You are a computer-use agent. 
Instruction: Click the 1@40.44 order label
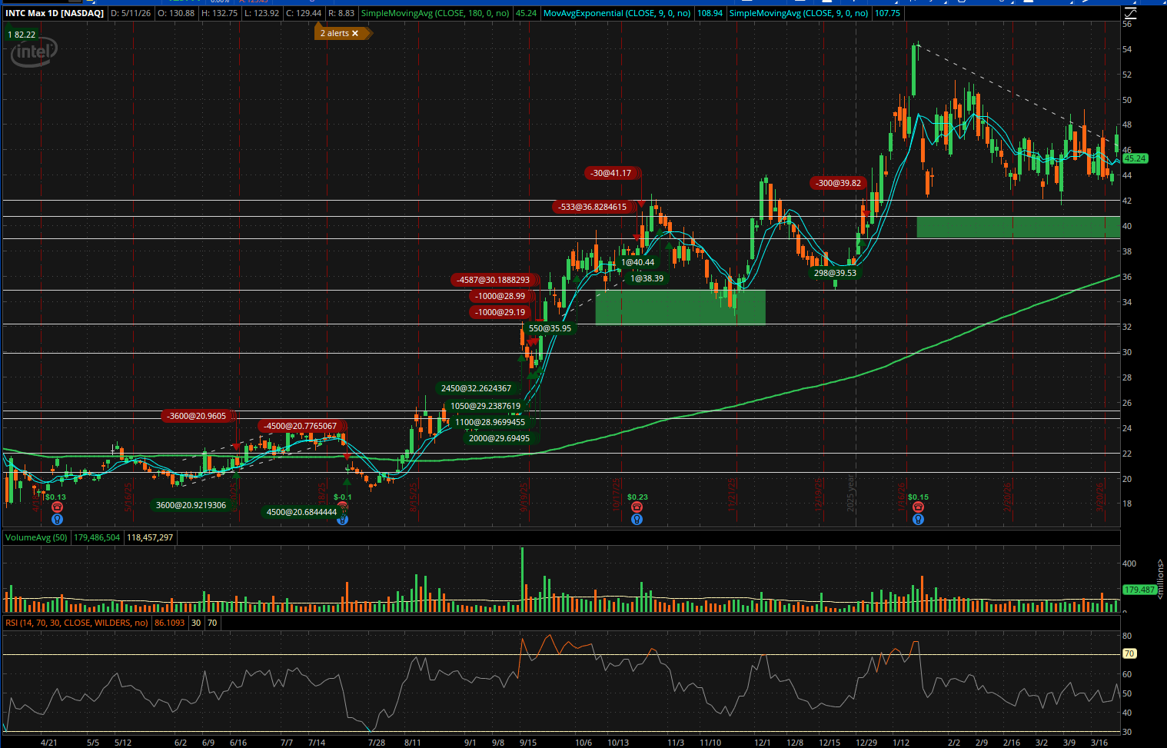click(637, 262)
